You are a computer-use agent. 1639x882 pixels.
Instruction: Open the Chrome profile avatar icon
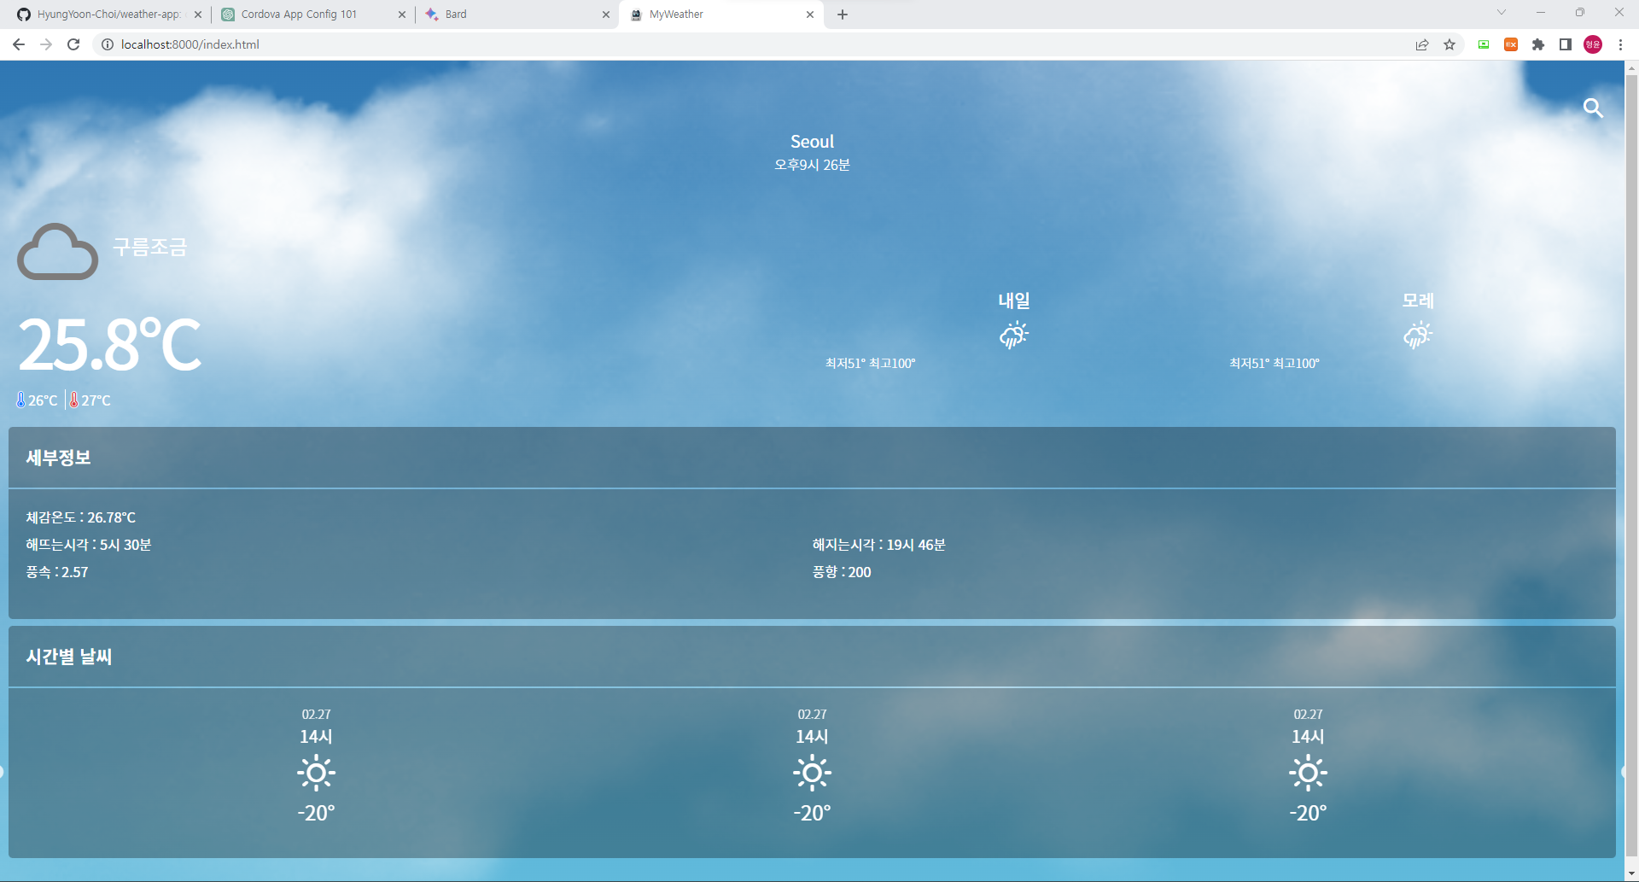(1591, 44)
